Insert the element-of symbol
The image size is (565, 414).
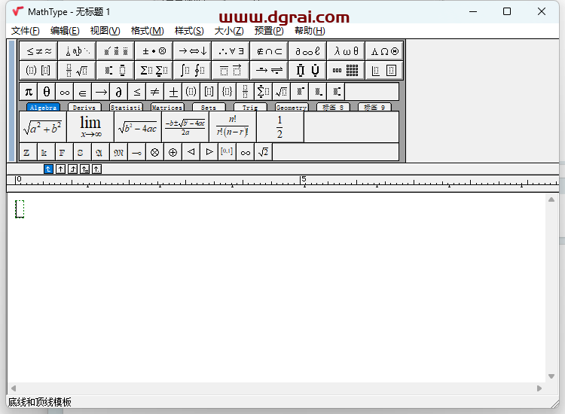[83, 92]
